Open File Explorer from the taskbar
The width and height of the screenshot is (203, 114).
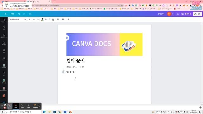pyautogui.click(x=49, y=112)
